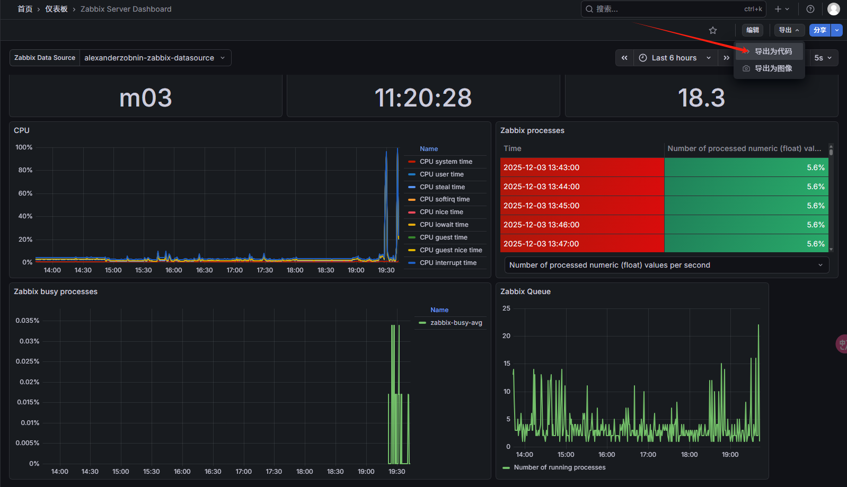Go to 首页 home breadcrumb
The image size is (847, 487).
[25, 9]
